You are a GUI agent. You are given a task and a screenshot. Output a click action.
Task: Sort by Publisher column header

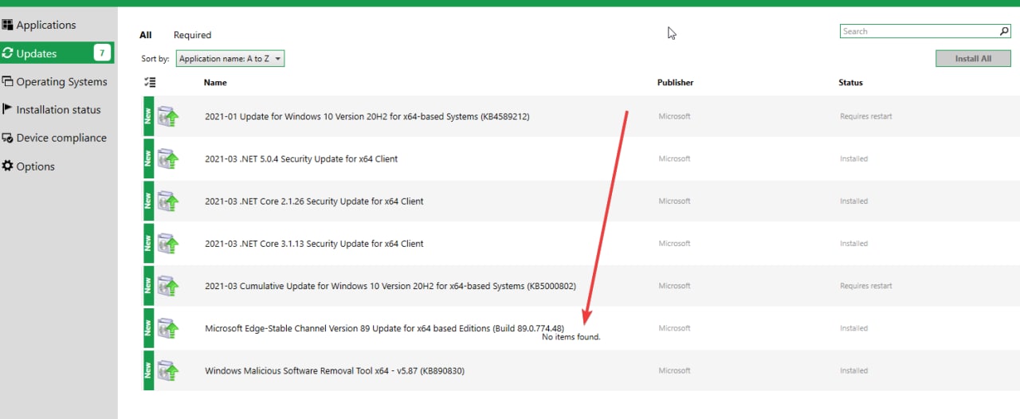(675, 82)
